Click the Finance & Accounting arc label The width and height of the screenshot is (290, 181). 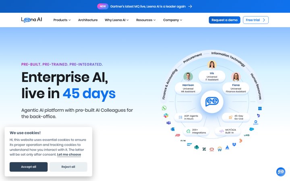pyautogui.click(x=170, y=84)
